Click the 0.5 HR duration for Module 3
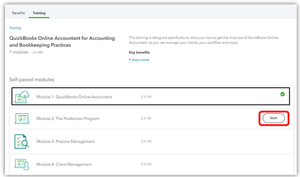Screen dimensions: 300x177 coord(146,141)
